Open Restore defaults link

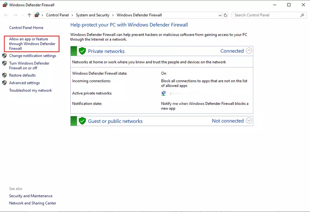tap(22, 75)
